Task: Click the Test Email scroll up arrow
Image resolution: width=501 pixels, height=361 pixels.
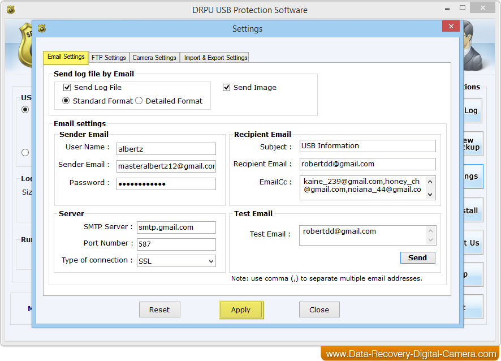Action: pyautogui.click(x=430, y=231)
